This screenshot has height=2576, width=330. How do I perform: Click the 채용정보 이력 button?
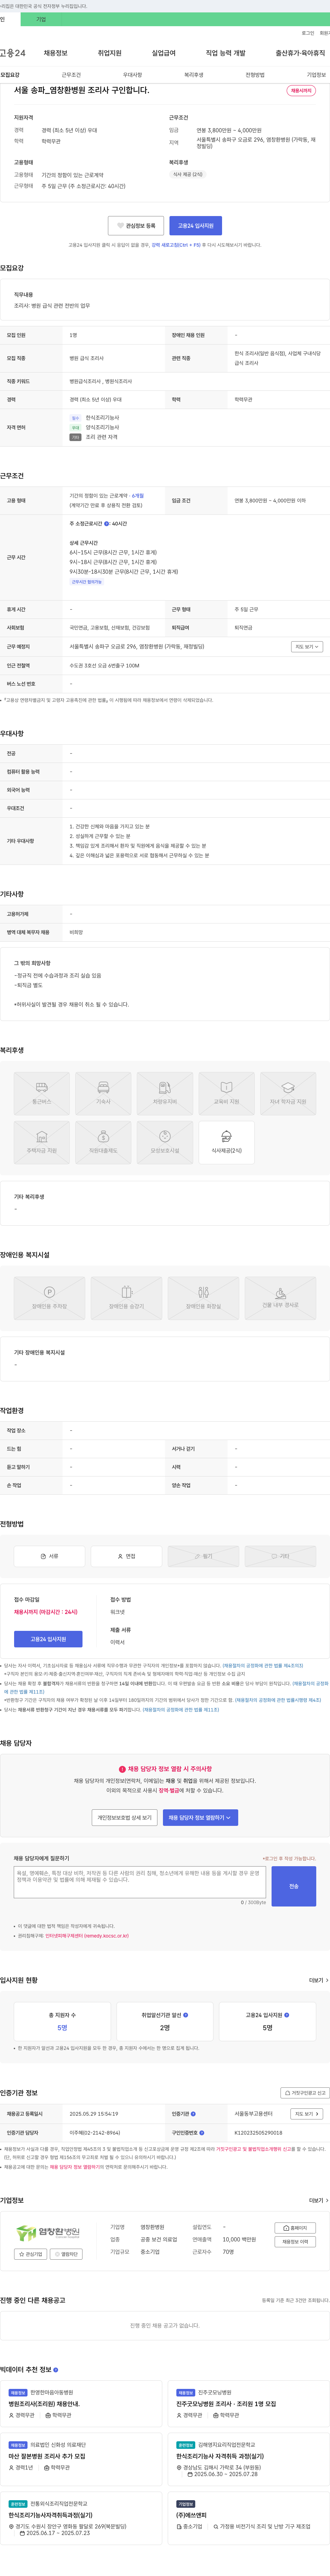[295, 2242]
